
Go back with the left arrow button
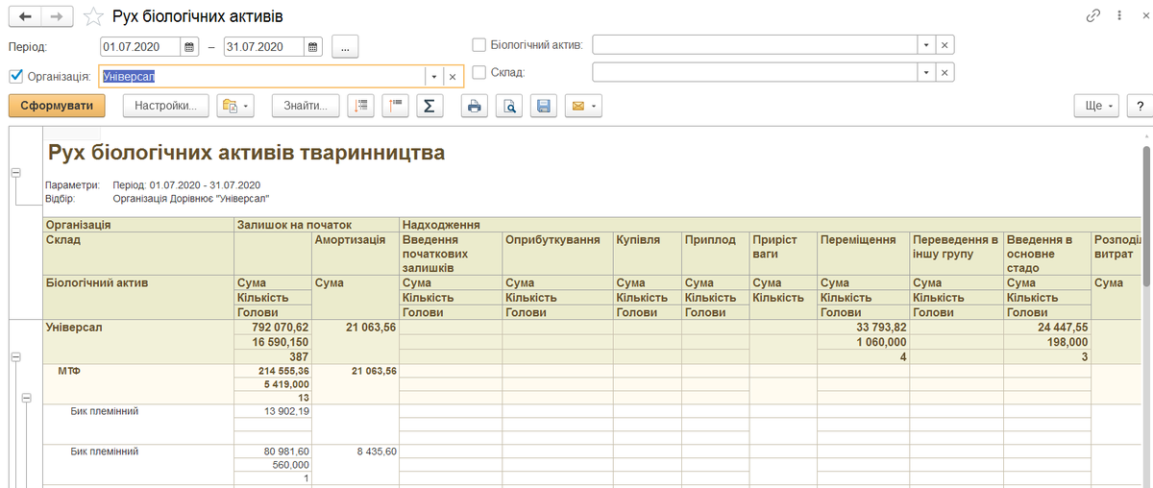click(24, 16)
